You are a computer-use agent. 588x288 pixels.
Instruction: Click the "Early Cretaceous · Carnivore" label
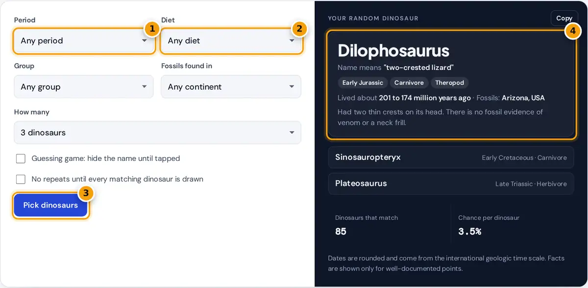(524, 157)
